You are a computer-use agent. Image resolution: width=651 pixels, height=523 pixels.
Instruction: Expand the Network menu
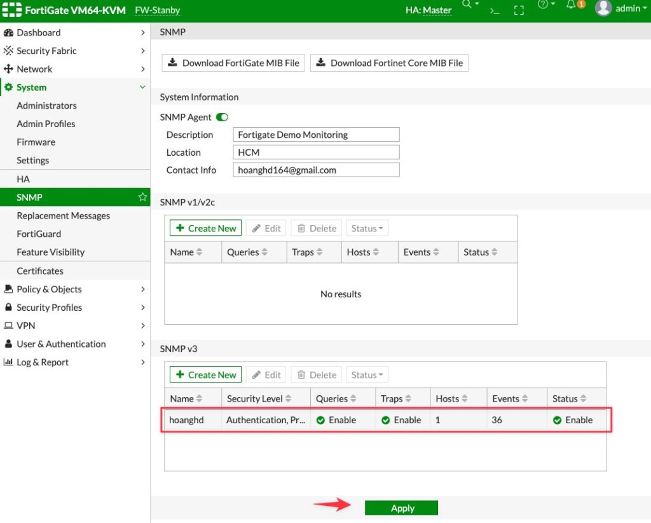point(142,69)
